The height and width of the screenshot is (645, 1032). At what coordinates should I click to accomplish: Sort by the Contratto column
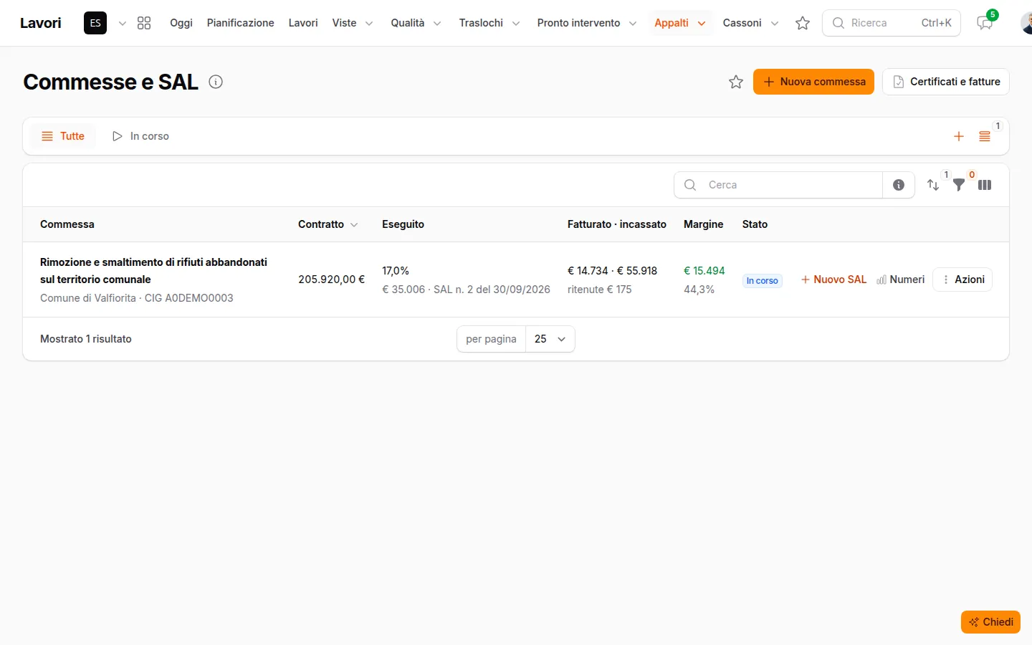(x=328, y=224)
